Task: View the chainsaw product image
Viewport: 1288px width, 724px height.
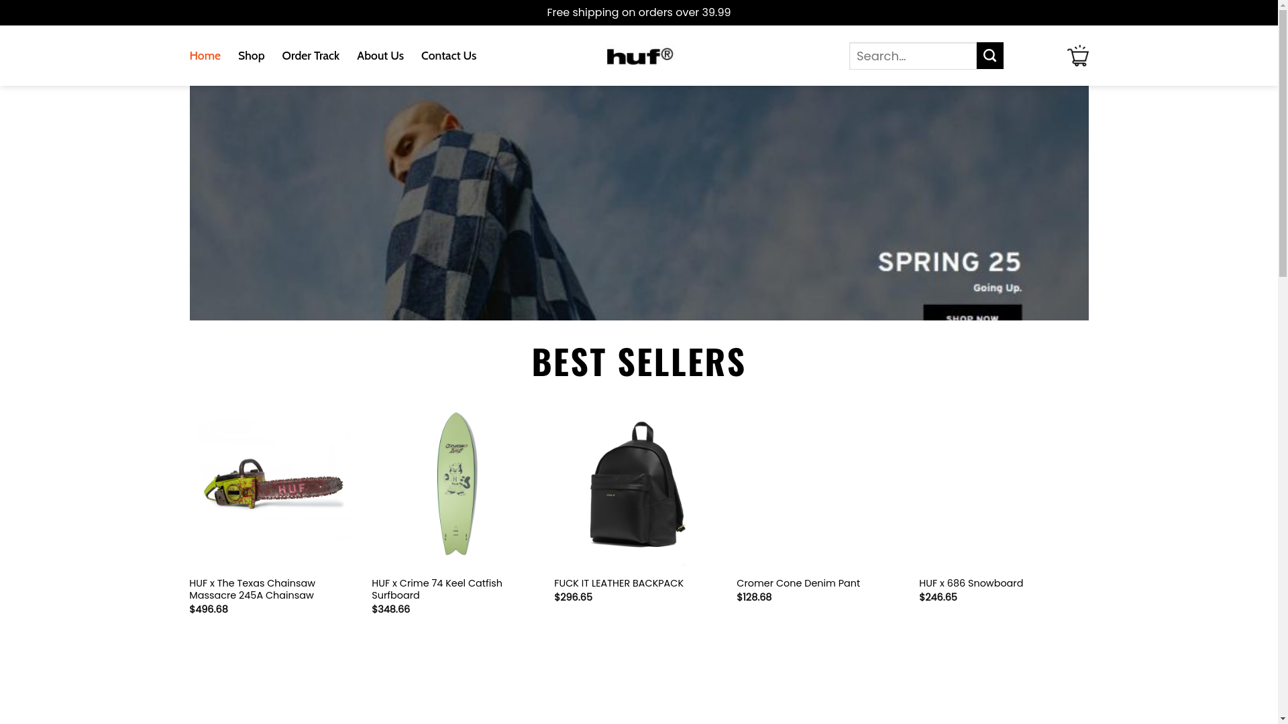Action: point(272,485)
